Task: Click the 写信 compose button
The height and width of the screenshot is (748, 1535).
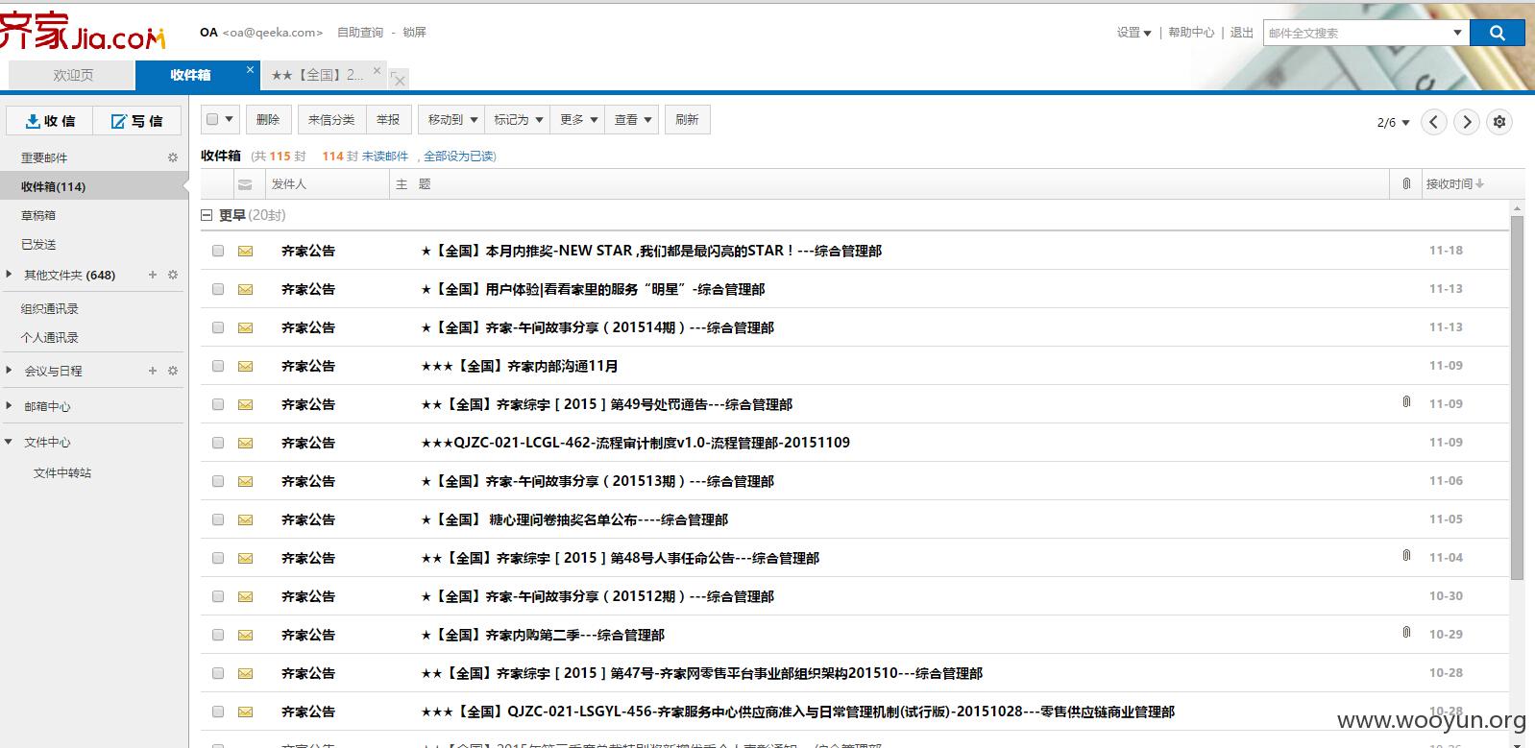Action: (x=135, y=121)
